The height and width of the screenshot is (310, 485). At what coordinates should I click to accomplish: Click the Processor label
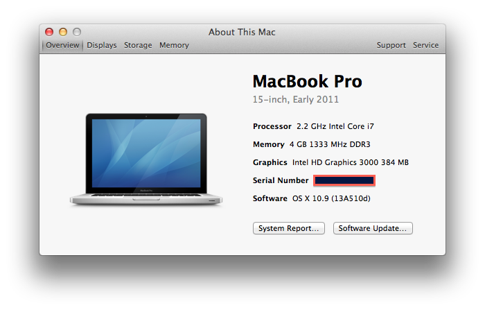point(272,126)
